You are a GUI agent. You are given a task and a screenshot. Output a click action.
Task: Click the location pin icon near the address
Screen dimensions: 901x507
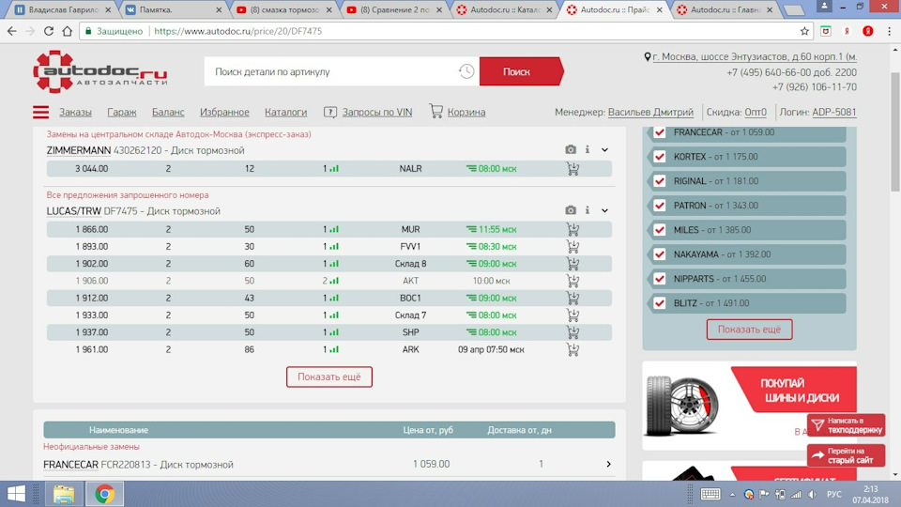click(x=648, y=57)
